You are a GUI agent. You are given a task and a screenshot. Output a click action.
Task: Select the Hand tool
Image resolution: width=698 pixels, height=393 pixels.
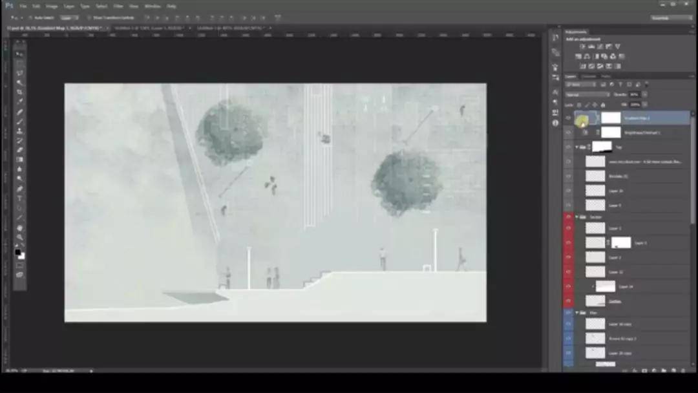tap(19, 228)
